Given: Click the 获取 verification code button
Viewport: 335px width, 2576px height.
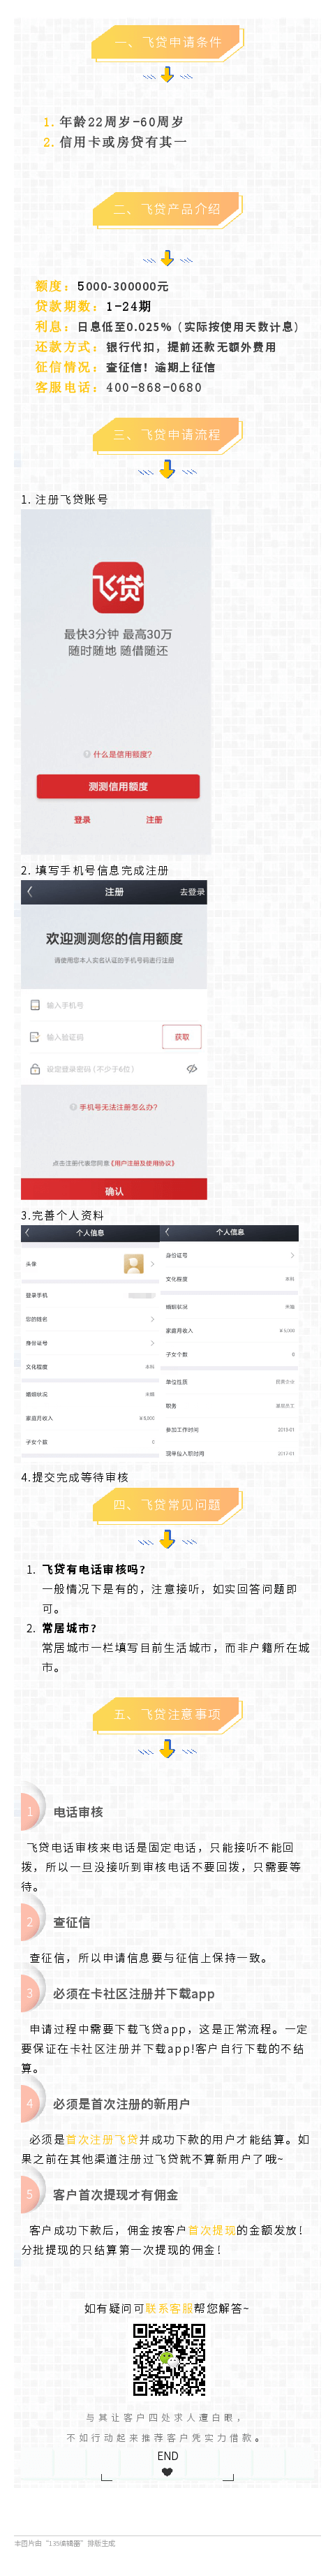Looking at the screenshot, I should [182, 1037].
